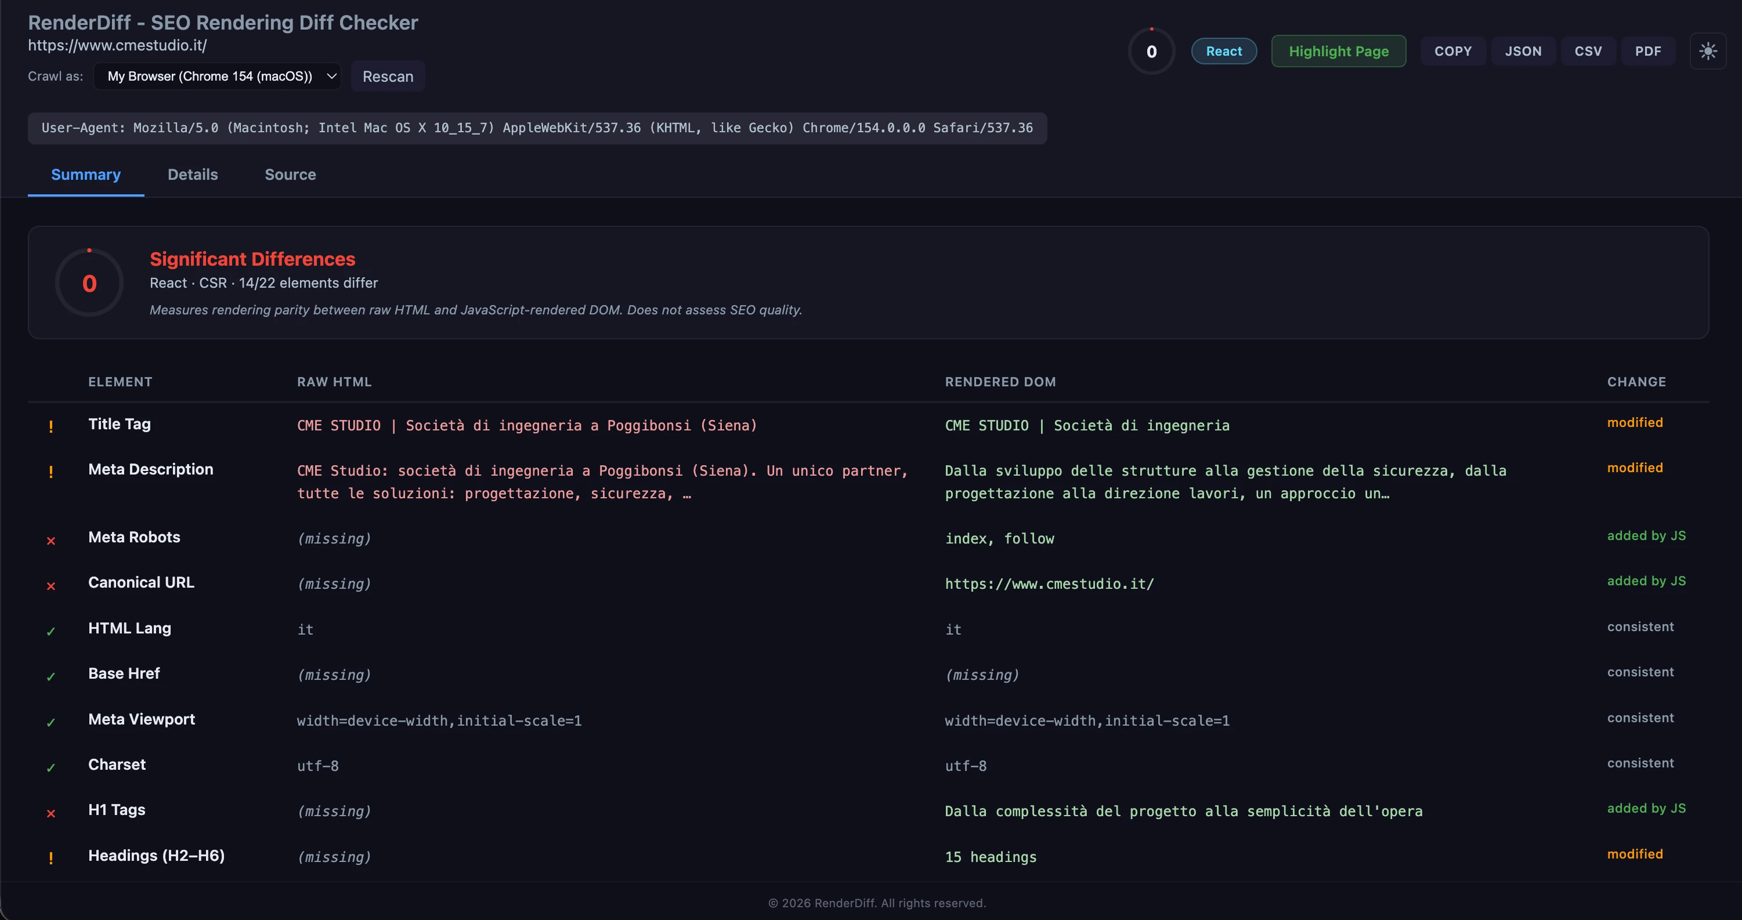Image resolution: width=1742 pixels, height=920 pixels.
Task: Click the '15 headings' rendered value
Action: pyautogui.click(x=990, y=857)
